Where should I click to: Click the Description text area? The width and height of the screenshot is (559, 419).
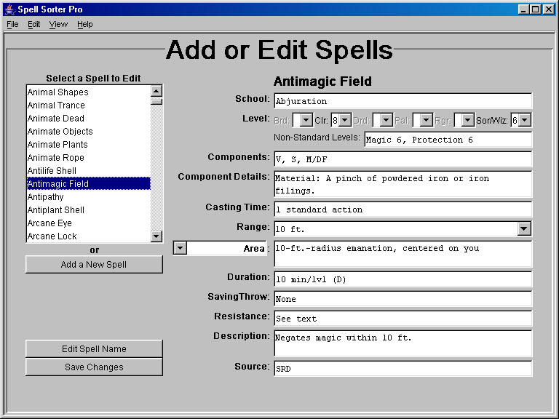pos(403,343)
